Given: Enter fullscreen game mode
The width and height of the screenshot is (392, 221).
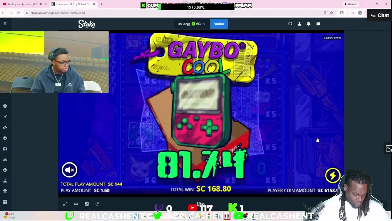Looking at the screenshot, I should coord(65,204).
